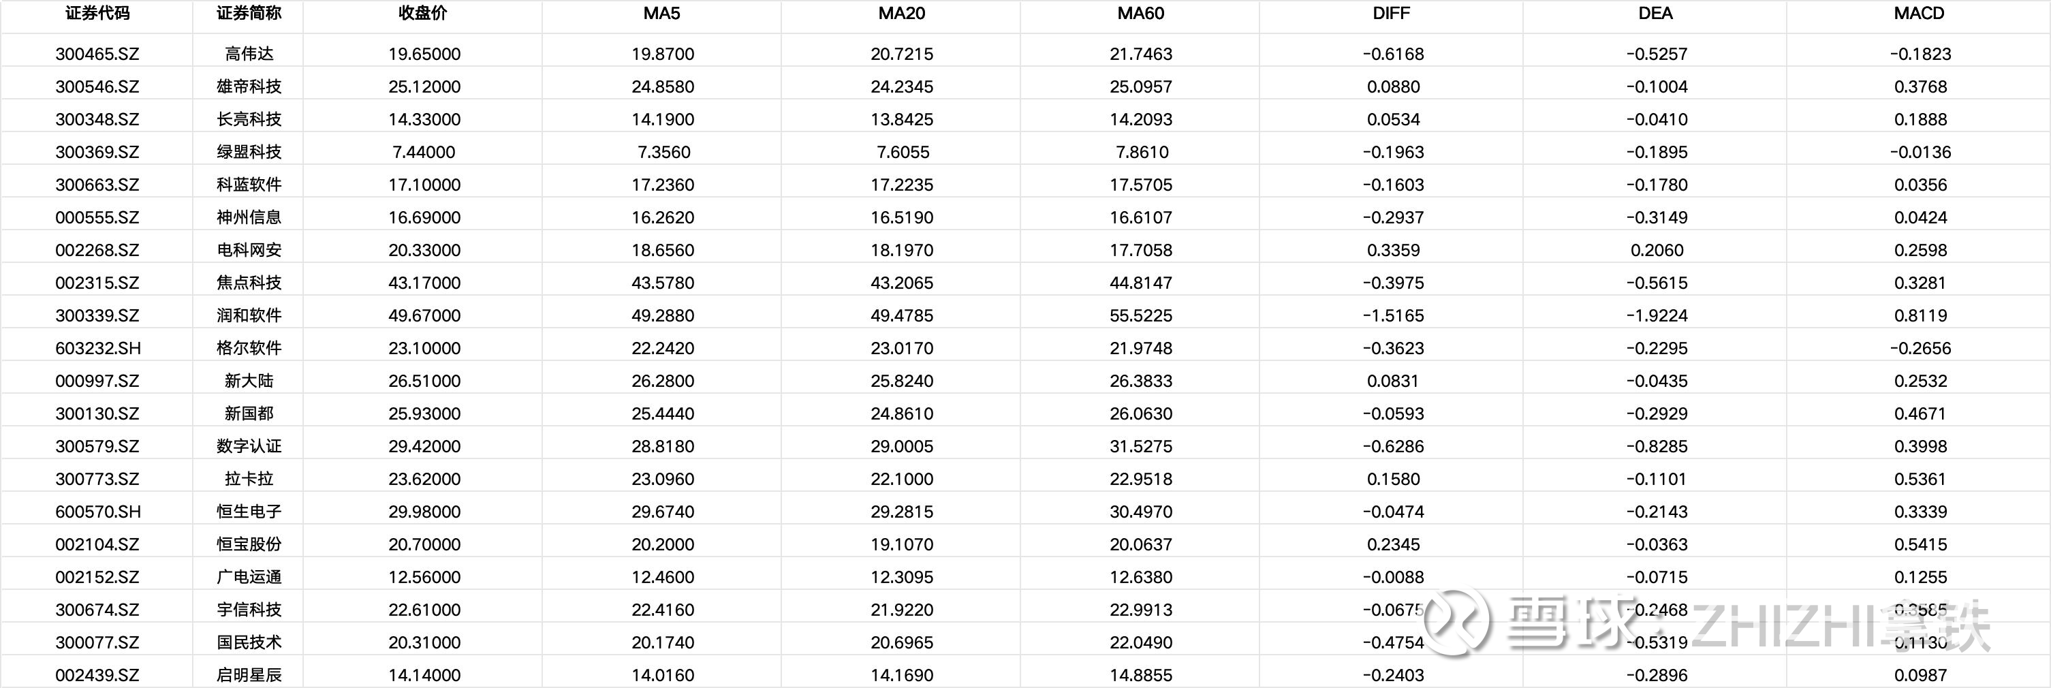Select the DIFF column header
2051x688 pixels.
(x=1391, y=14)
